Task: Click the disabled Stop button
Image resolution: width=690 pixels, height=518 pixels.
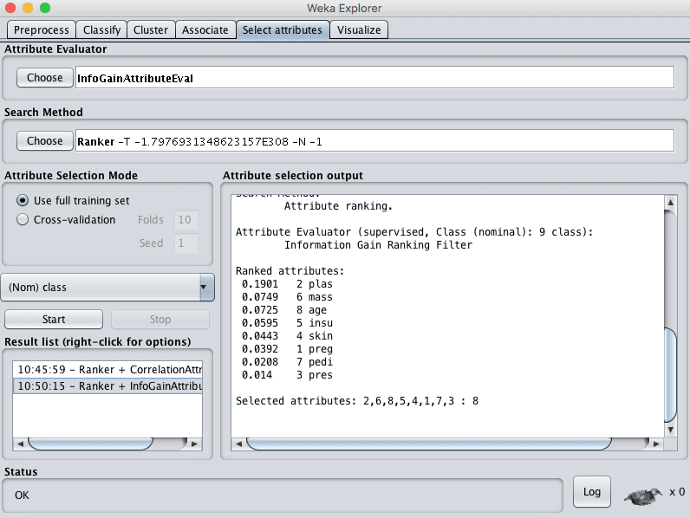Action: click(x=160, y=320)
